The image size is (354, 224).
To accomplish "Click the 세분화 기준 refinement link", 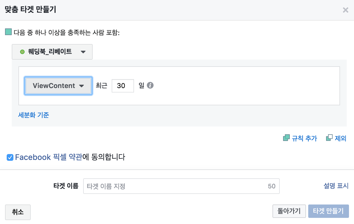I will 33,115.
